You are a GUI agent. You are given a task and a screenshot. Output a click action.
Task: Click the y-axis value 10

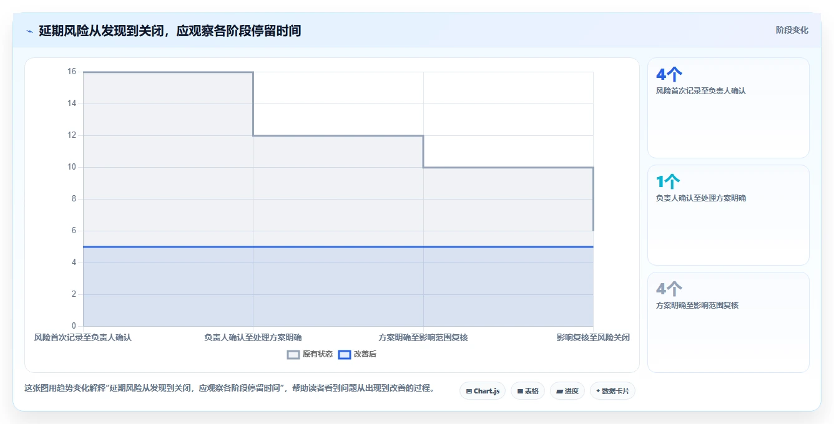72,167
